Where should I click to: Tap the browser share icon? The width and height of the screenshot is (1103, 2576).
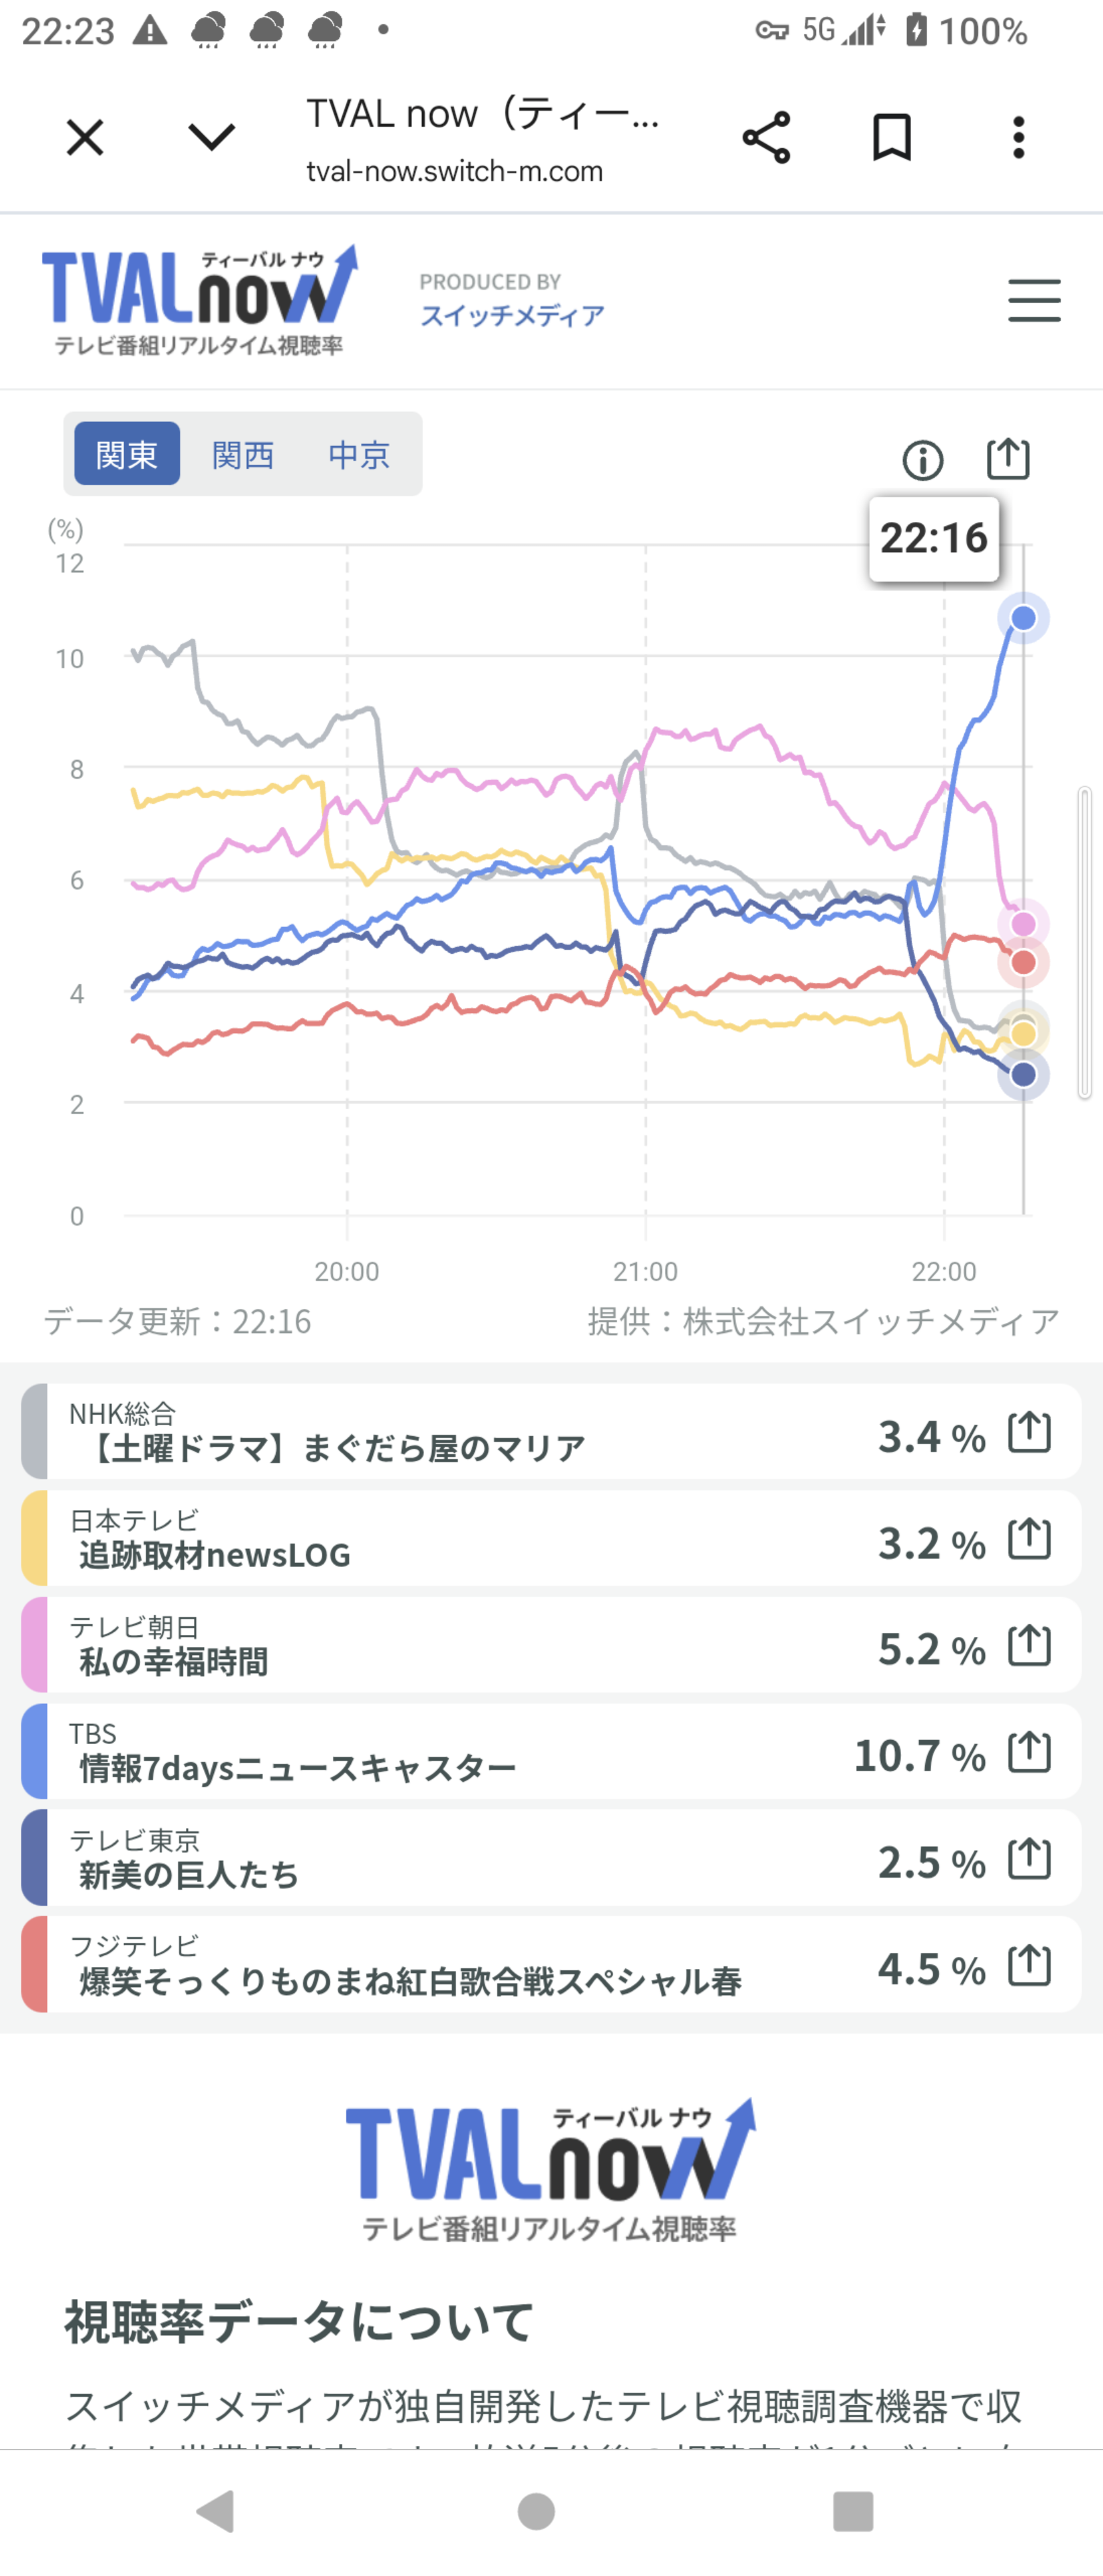click(766, 137)
